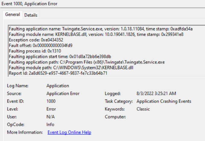Click the More Information: label
This screenshot has height=141, width=205.
point(25,132)
